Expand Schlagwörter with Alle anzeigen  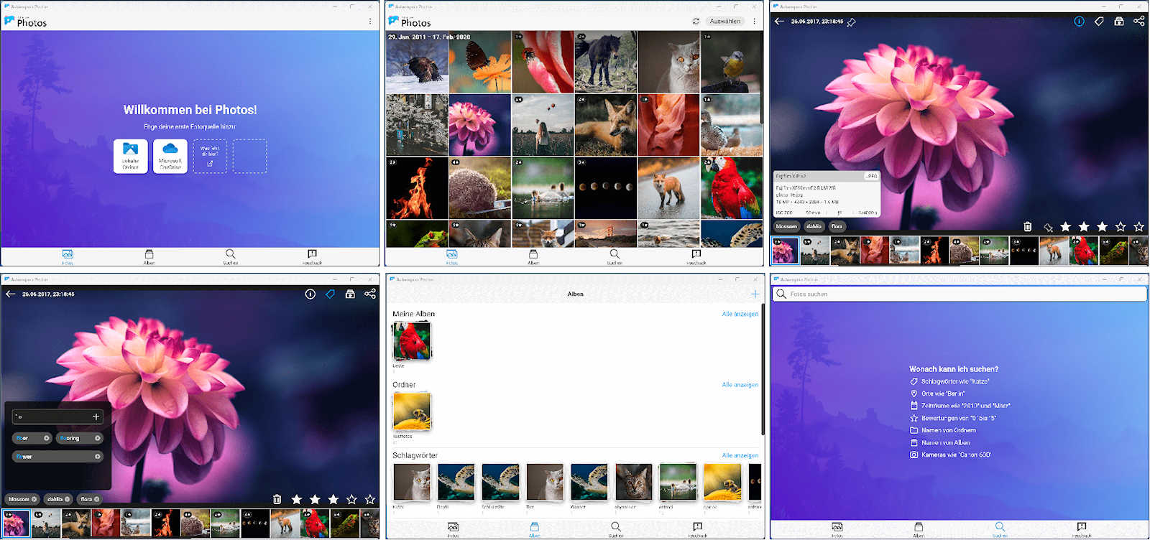[x=740, y=455]
